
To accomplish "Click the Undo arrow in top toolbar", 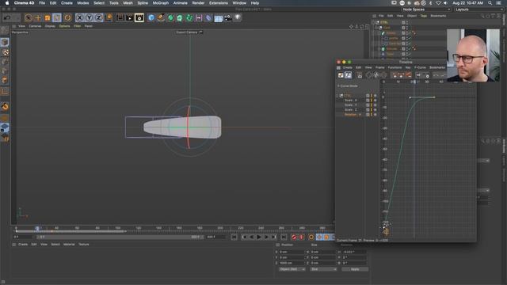I will point(6,17).
